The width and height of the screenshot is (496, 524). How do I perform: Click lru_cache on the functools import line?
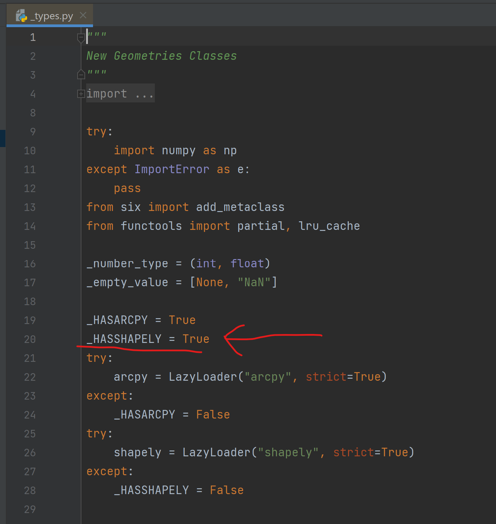pyautogui.click(x=329, y=226)
